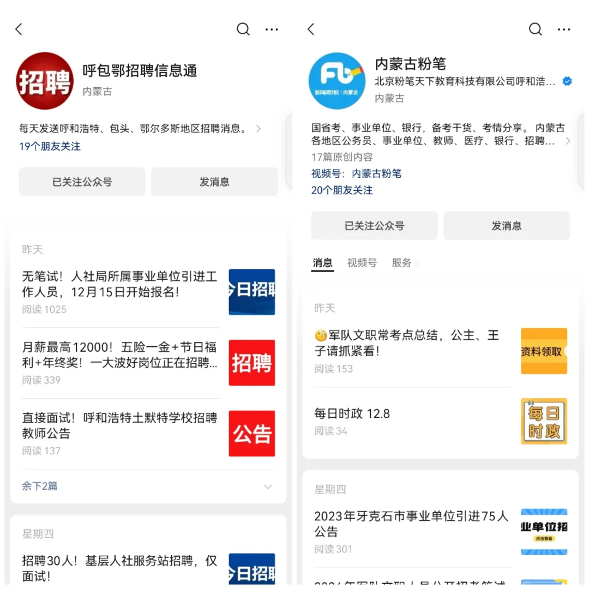This screenshot has height=589, width=589.
Task: Click the 内蒙古粉笔 account title
Action: (x=410, y=64)
